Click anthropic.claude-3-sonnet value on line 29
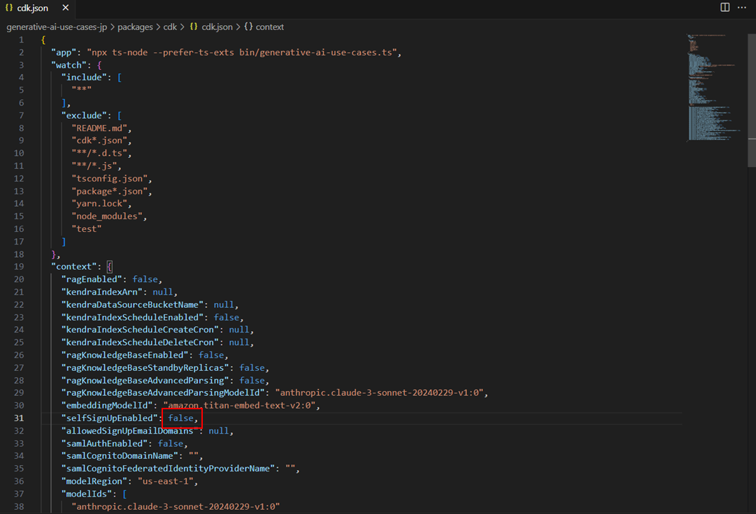The width and height of the screenshot is (756, 514). click(380, 392)
